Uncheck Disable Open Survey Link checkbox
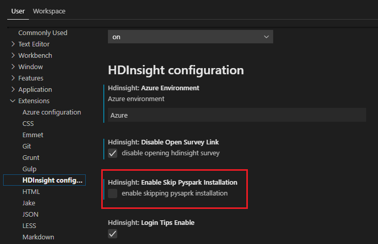Screen dimensions: 378x244 (113, 153)
